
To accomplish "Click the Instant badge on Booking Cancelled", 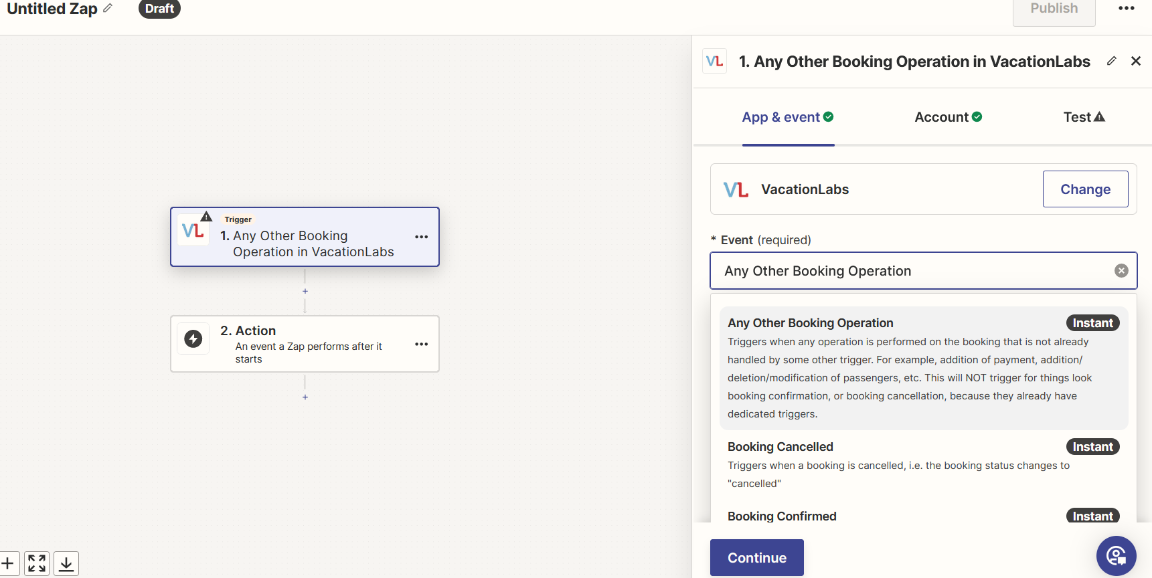I will tap(1092, 447).
